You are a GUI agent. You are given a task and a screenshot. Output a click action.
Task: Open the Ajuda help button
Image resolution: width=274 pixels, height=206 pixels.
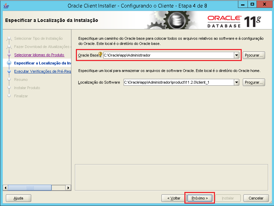19,198
